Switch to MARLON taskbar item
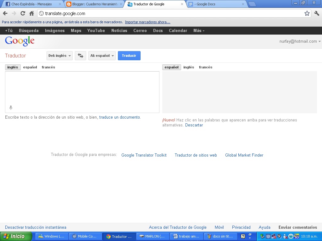322x241 pixels. point(153,236)
